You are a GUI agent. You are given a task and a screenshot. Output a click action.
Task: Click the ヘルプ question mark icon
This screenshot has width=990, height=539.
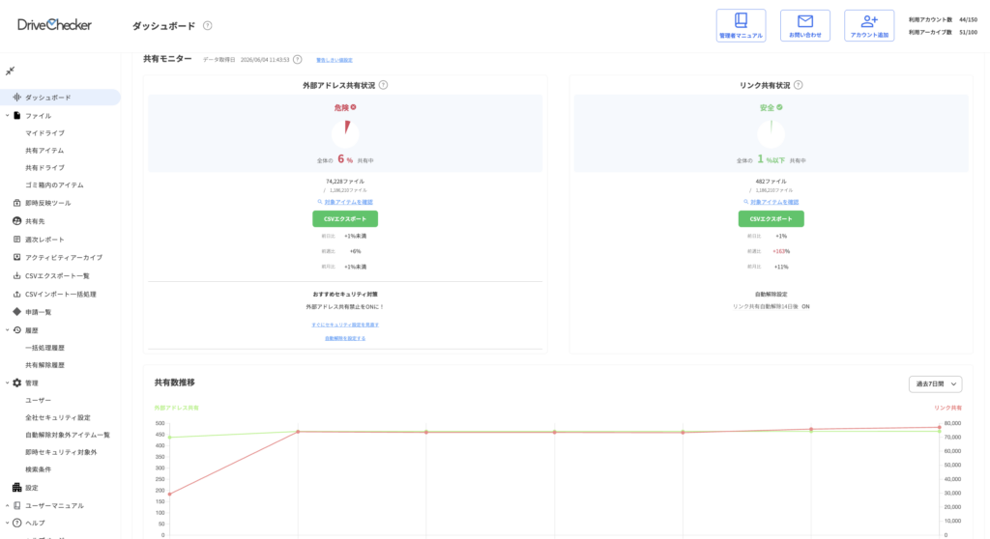click(17, 523)
